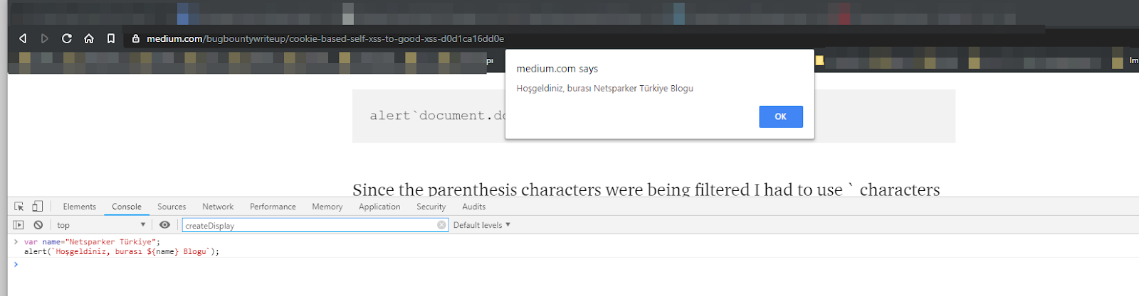Reload the current page
Viewport: 1139px width, 296px height.
(67, 38)
